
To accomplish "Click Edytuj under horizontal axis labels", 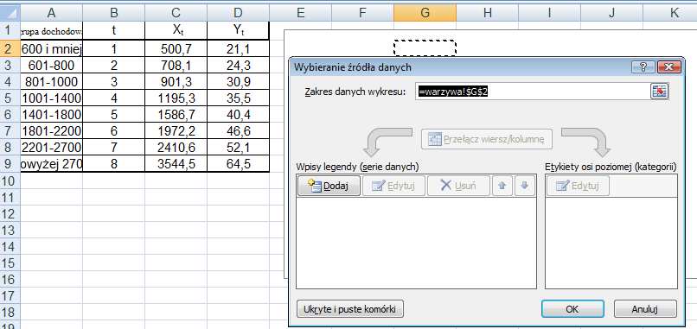I will [x=578, y=186].
